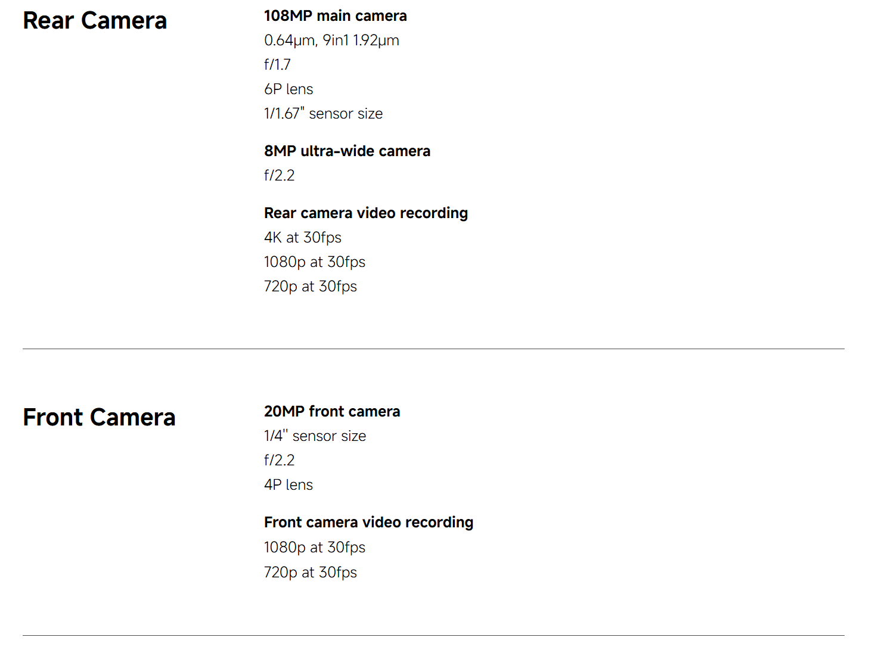
Task: Click 1080p at 30fps under rear recording
Action: click(314, 262)
